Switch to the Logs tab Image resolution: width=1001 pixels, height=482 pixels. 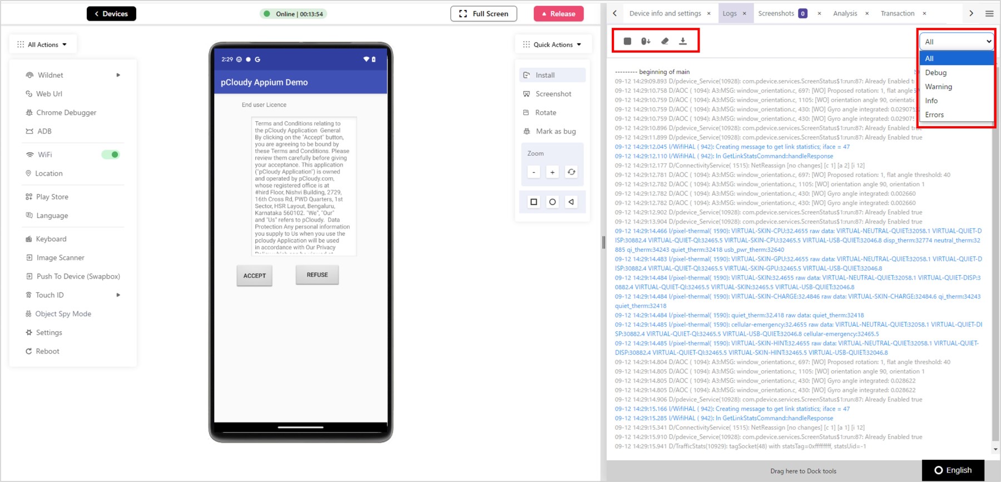(730, 13)
